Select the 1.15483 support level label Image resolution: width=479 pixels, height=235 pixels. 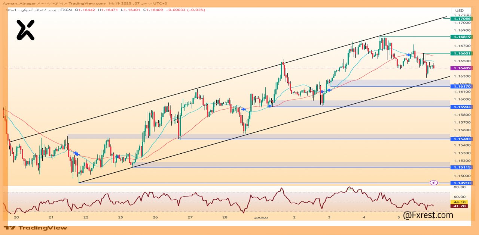(x=462, y=139)
